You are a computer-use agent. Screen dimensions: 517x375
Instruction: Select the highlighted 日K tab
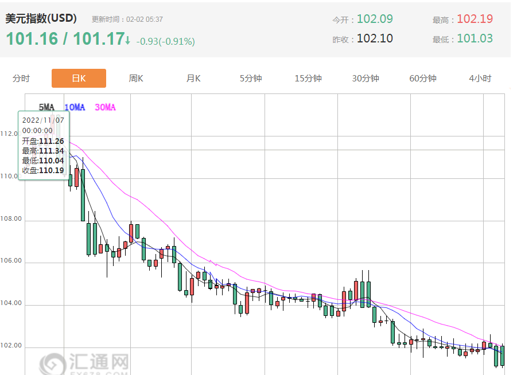79,79
